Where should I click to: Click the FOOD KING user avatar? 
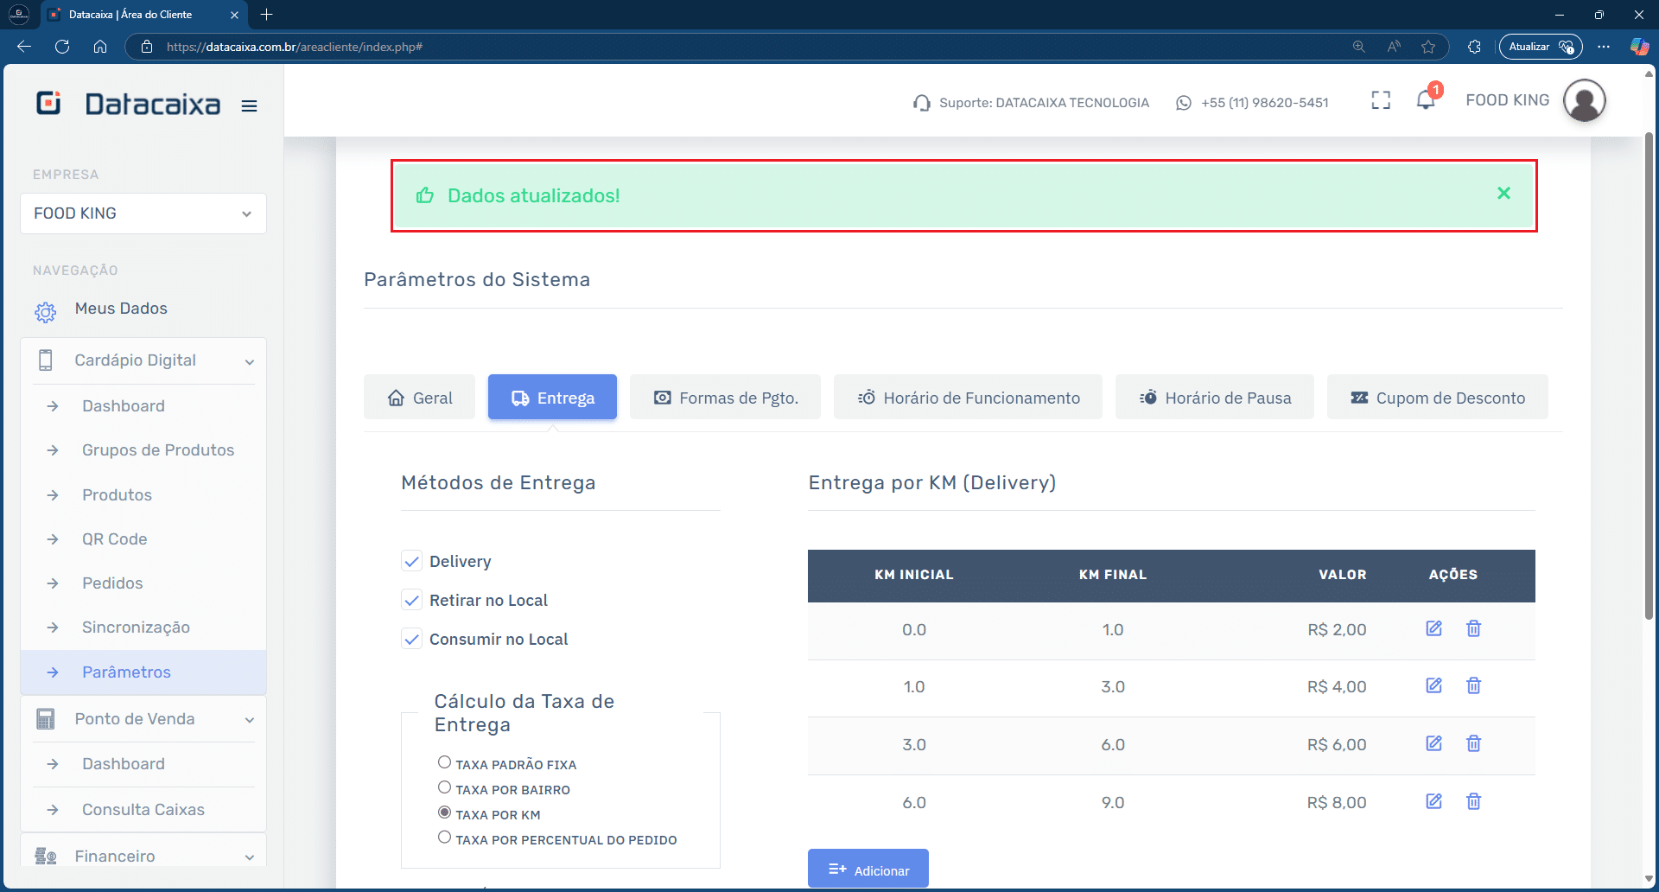1584,101
